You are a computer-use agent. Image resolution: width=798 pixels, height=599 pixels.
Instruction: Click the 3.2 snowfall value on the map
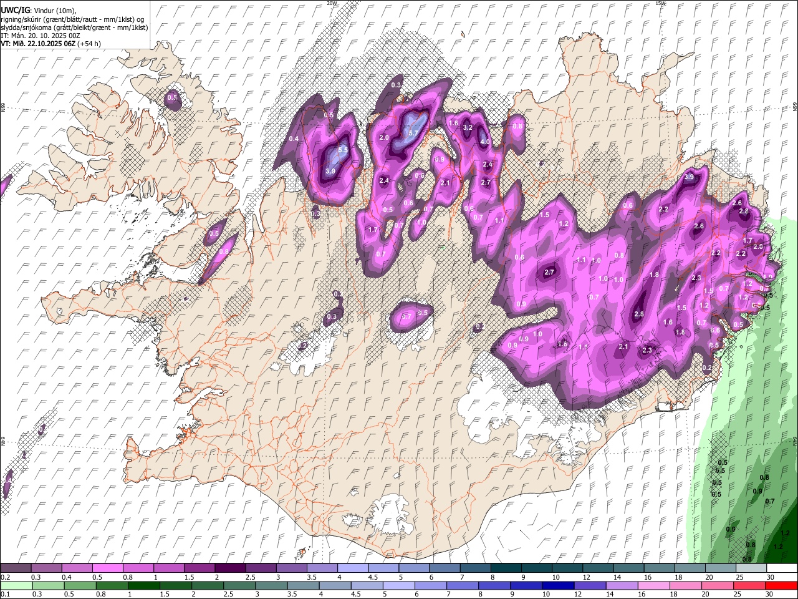468,127
